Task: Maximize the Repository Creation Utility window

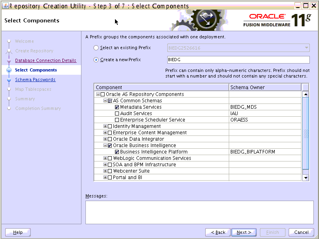Action: coord(306,6)
